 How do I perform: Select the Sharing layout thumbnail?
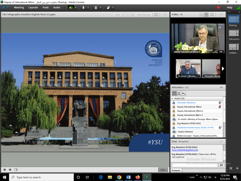pos(233,19)
